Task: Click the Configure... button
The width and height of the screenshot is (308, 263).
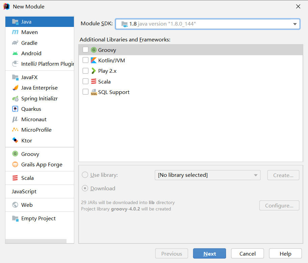Action: point(279,205)
